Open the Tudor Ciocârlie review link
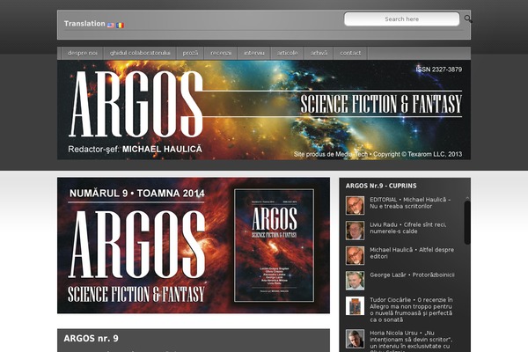The image size is (528, 352). point(411,310)
